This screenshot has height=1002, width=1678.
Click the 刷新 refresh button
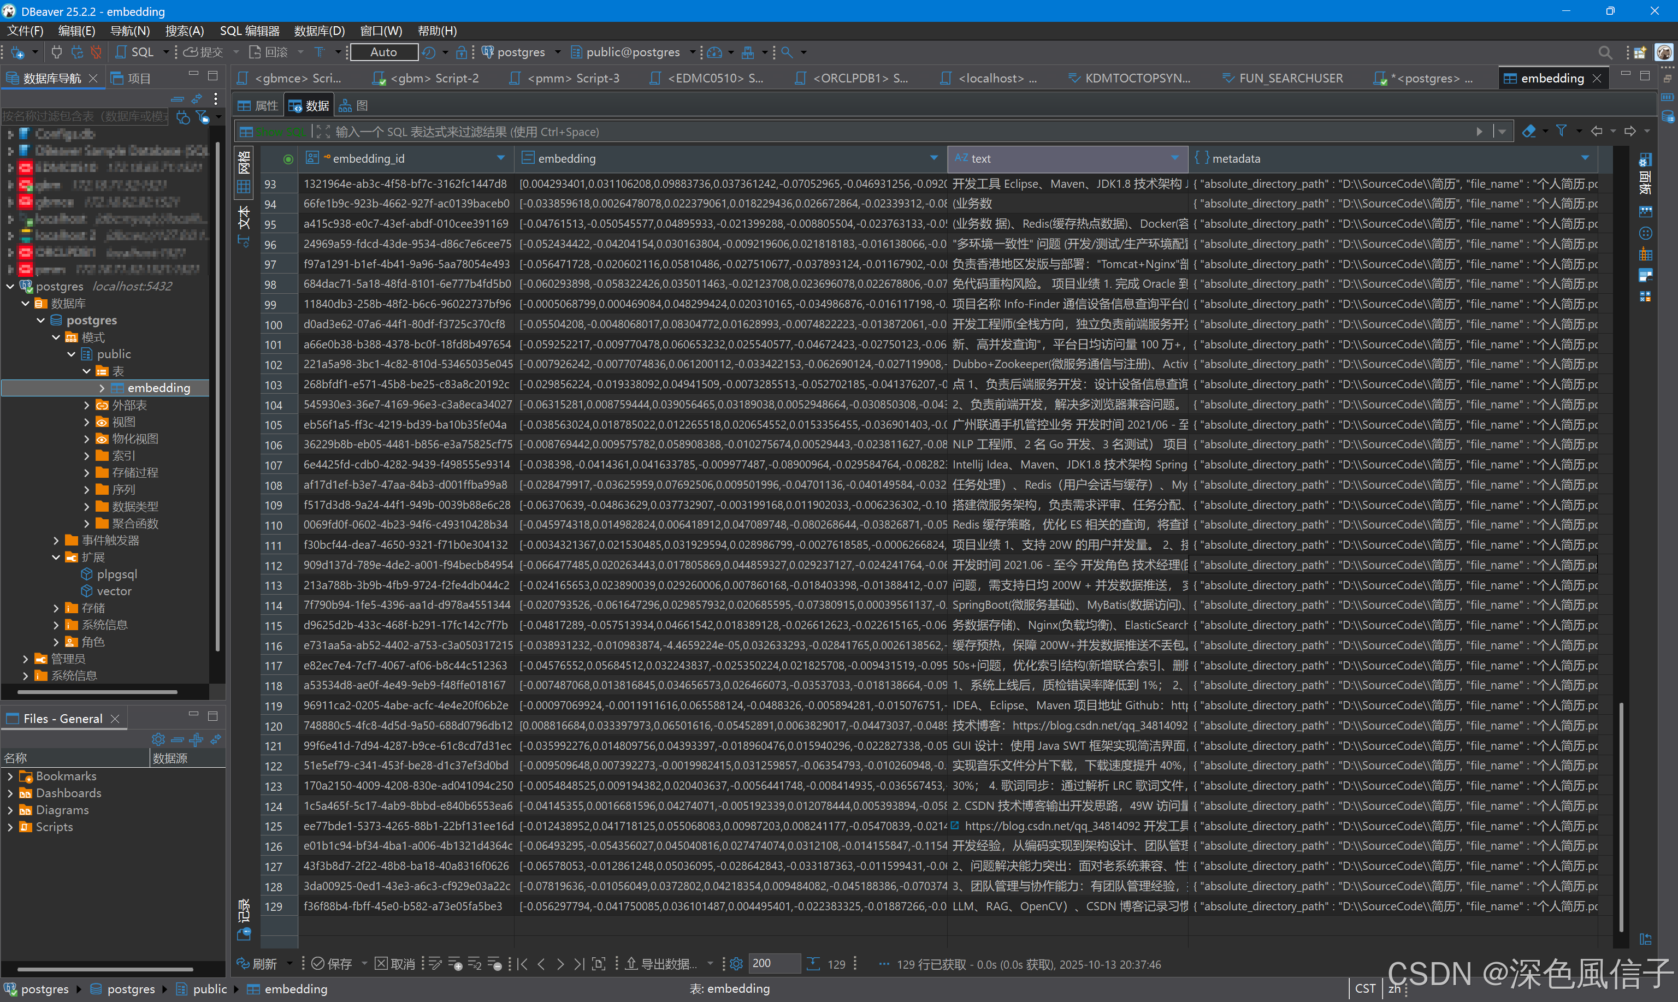257,964
